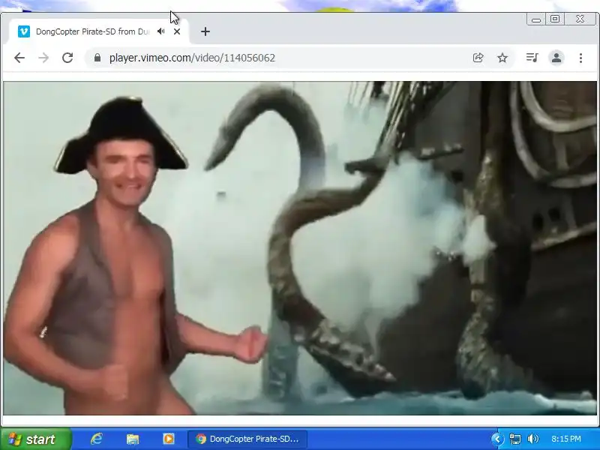Open a new tab with plus button
Image resolution: width=600 pixels, height=450 pixels.
point(205,31)
